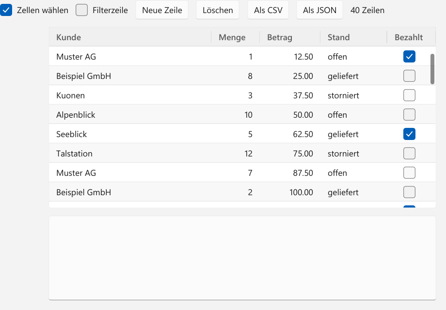Uncheck Bezahlt for Muster AG 12.50 row

(409, 56)
